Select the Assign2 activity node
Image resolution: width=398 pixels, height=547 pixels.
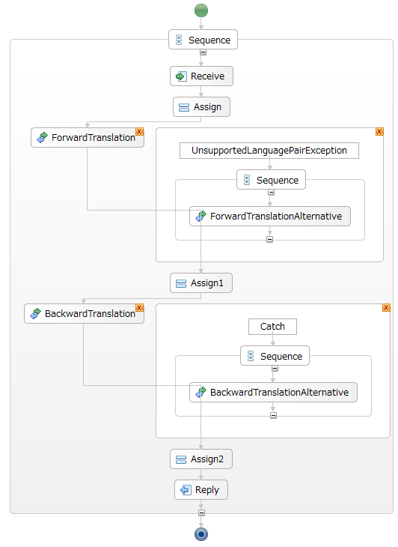(x=201, y=459)
